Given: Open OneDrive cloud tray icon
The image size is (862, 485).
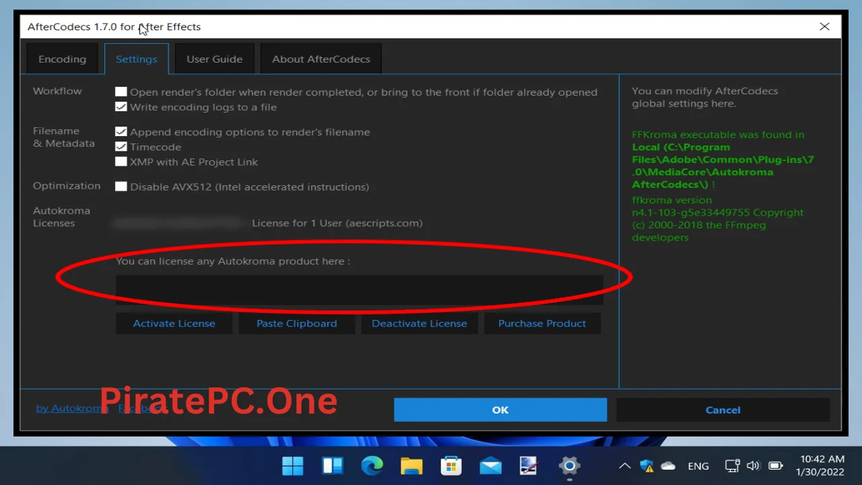Looking at the screenshot, I should point(668,465).
